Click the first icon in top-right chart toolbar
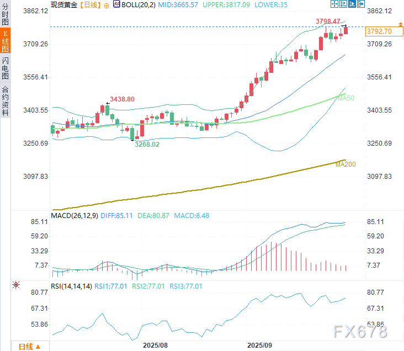The width and height of the screenshot is (404, 351). [334, 4]
